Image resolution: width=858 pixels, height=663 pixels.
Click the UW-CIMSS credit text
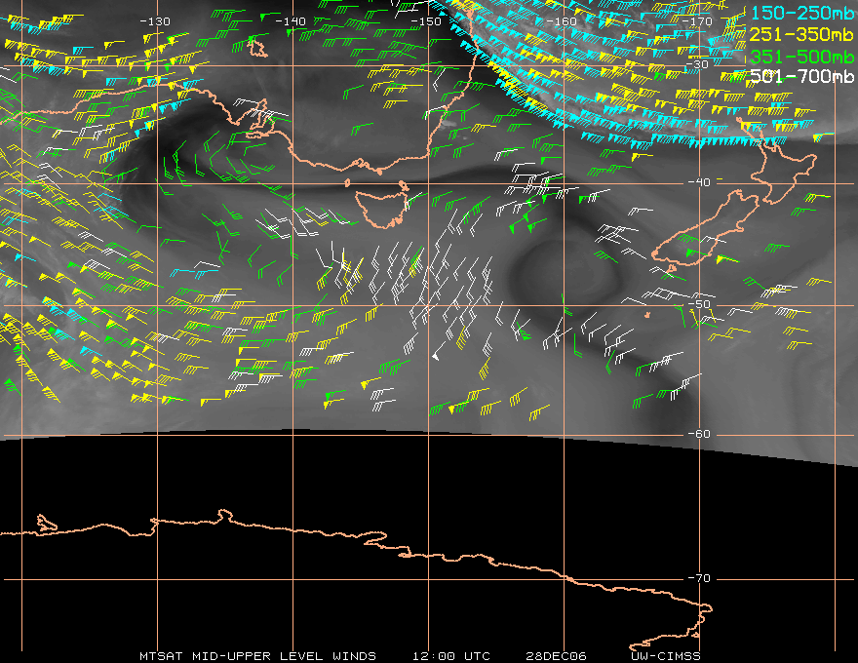click(x=665, y=656)
